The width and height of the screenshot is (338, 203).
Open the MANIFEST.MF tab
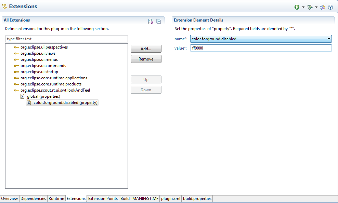click(145, 199)
